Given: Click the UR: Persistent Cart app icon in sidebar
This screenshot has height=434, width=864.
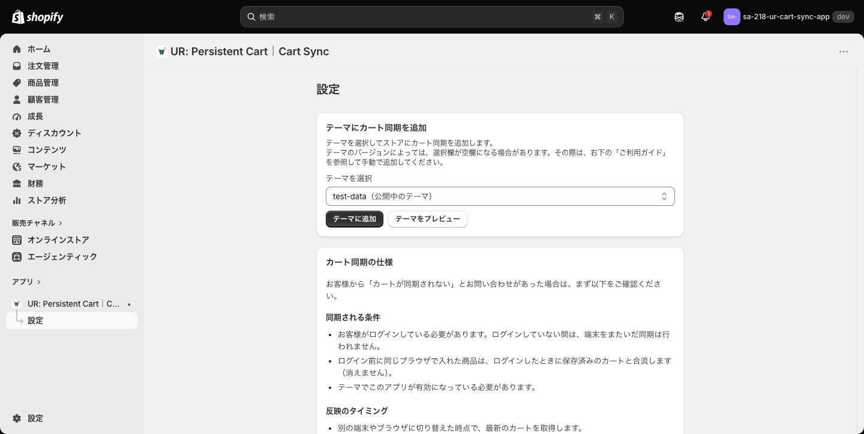Looking at the screenshot, I should point(17,304).
